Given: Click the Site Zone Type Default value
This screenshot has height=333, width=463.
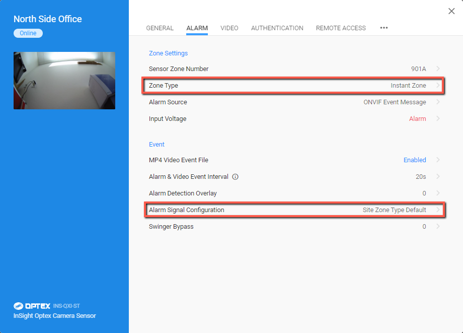Looking at the screenshot, I should click(x=394, y=210).
